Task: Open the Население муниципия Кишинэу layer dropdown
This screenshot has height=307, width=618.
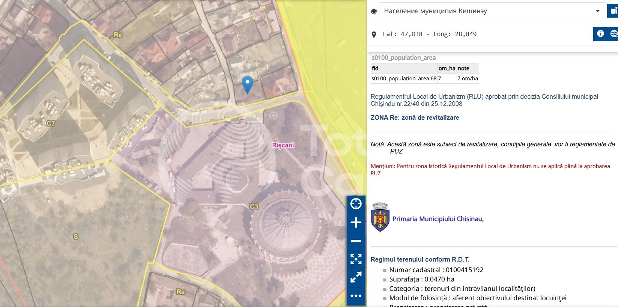Action: (488, 11)
